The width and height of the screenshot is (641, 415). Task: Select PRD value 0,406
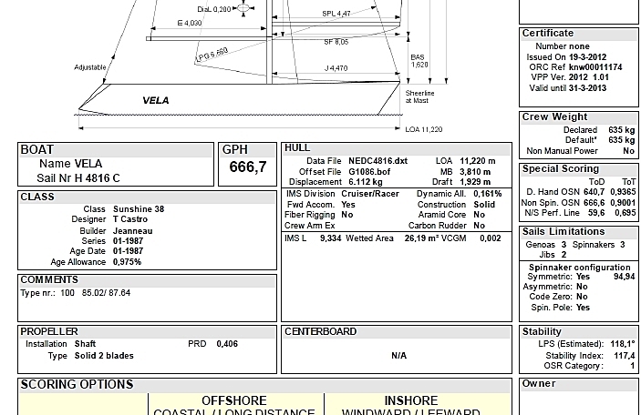[x=227, y=344]
